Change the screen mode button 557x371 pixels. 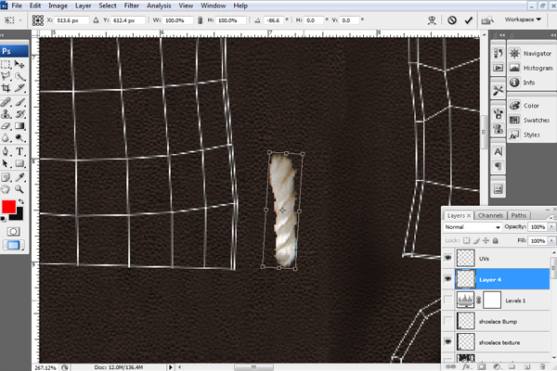[13, 245]
